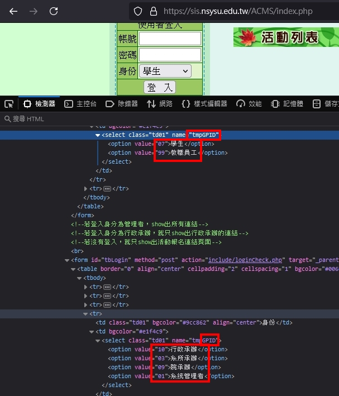Click the ellipsis badge in the tr above </tbody>
Viewport: 339px width, 396px height.
tap(107, 189)
